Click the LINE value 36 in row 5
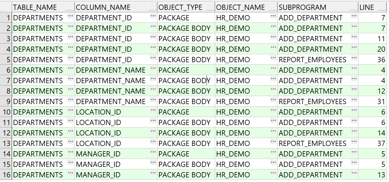 tap(381, 60)
